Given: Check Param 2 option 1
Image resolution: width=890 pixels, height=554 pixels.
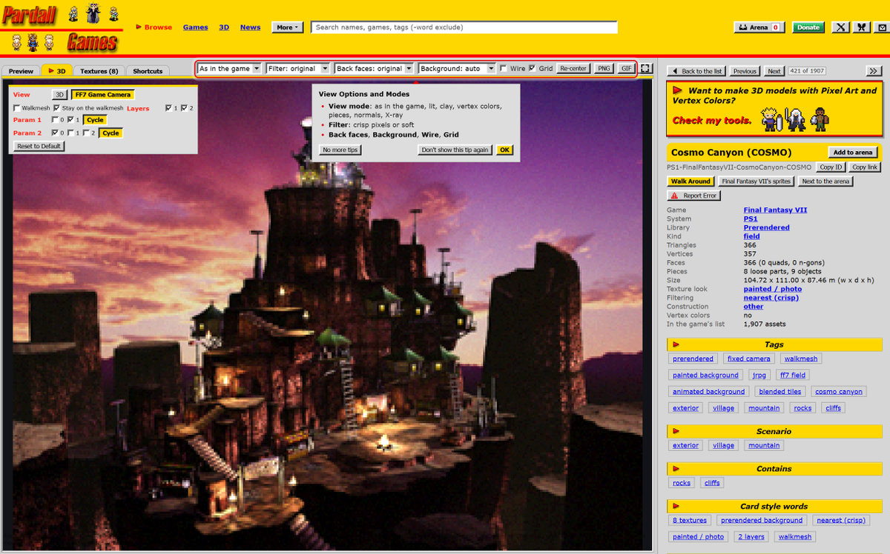Looking at the screenshot, I should click(x=70, y=133).
